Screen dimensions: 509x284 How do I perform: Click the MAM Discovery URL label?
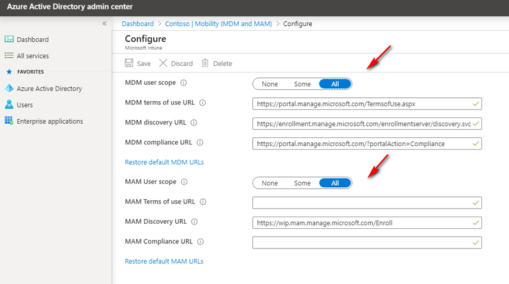[156, 221]
